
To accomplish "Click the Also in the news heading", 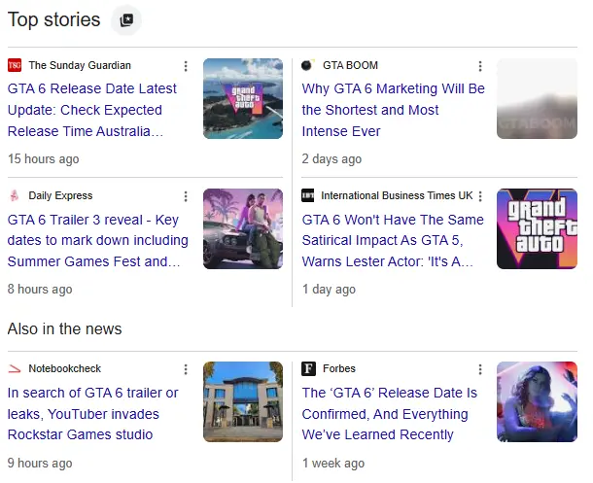I will [65, 328].
